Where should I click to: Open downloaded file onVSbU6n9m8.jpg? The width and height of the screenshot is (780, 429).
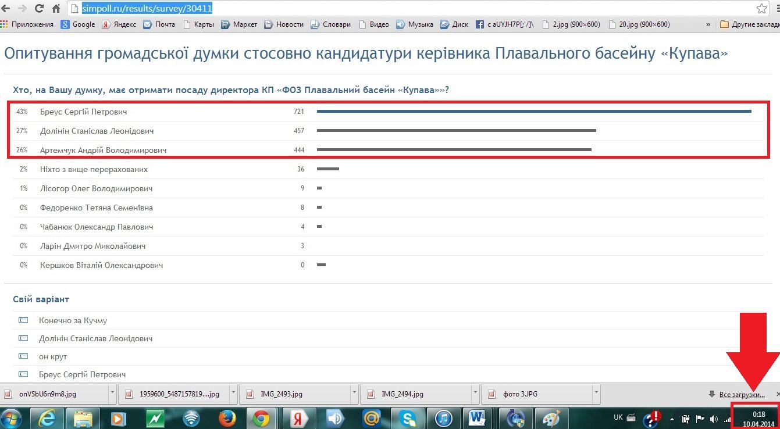[55, 394]
